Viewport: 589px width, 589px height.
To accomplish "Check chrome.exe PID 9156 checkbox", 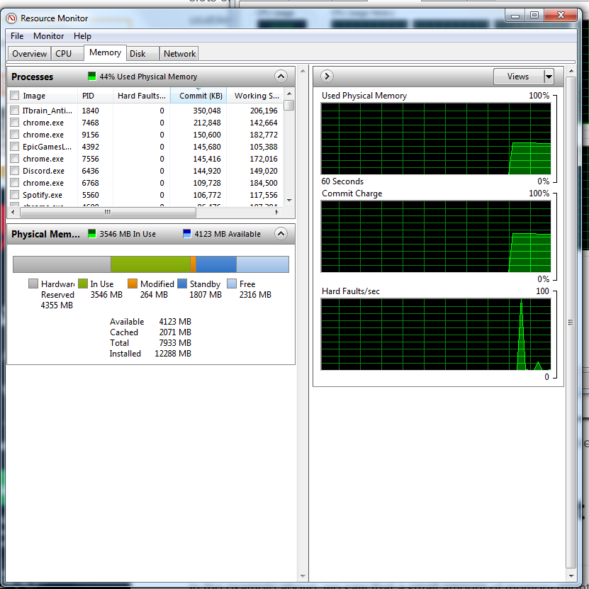I will tap(15, 135).
